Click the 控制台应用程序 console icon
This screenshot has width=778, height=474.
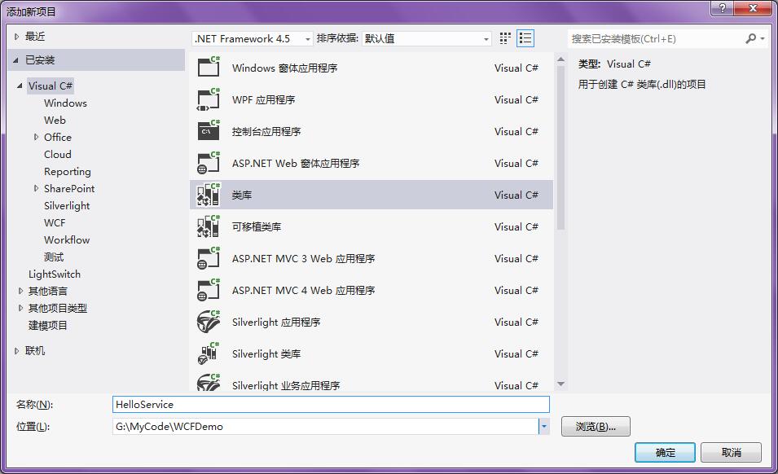pos(209,131)
